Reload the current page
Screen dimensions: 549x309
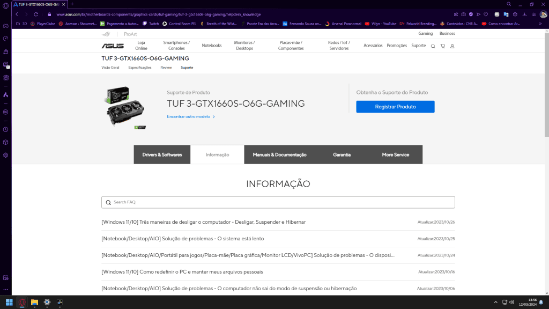pyautogui.click(x=36, y=14)
